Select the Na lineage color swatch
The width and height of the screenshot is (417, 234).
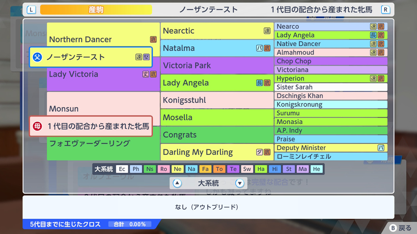click(191, 169)
